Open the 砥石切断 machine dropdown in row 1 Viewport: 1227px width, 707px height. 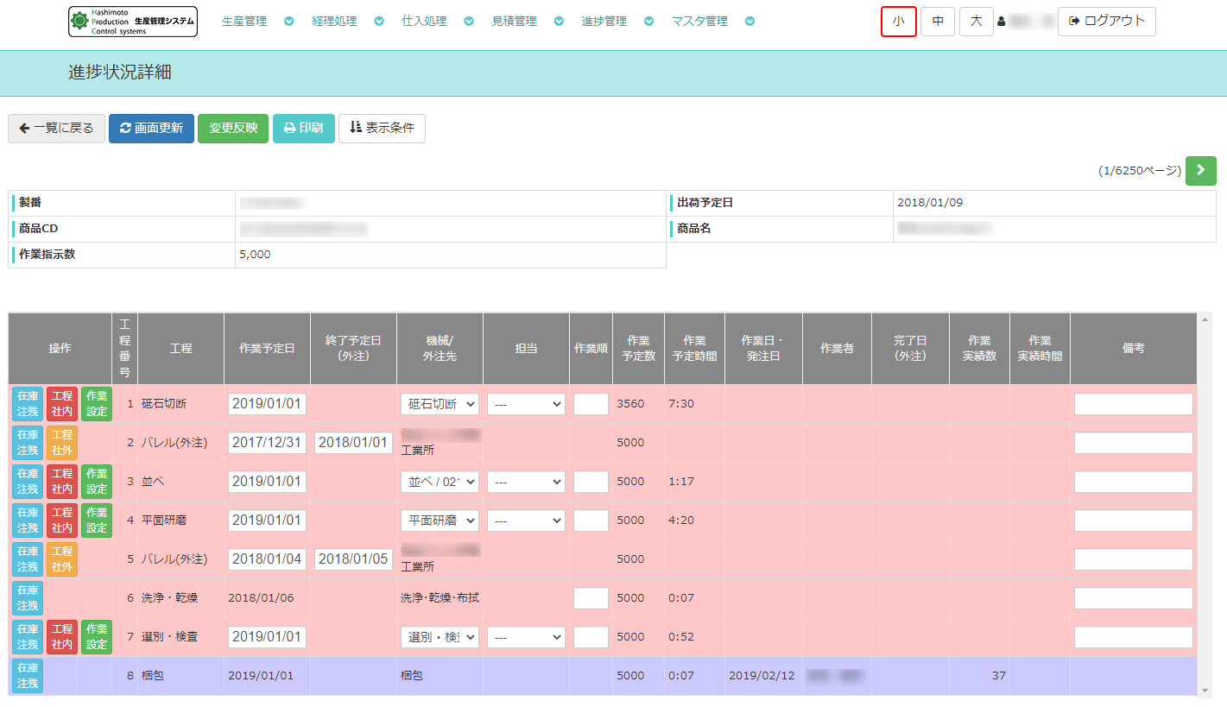pos(440,404)
